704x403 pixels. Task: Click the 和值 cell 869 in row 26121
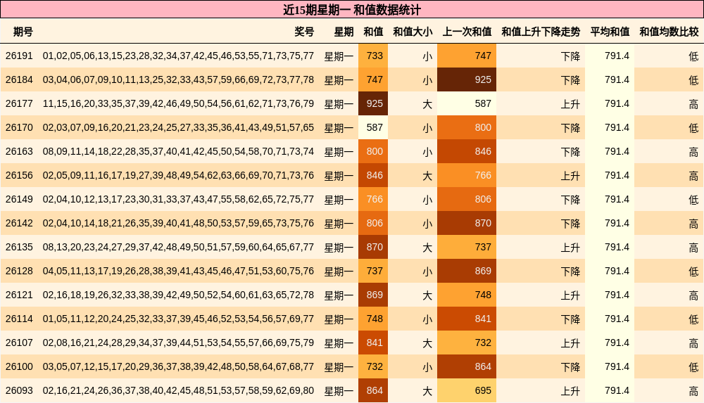[x=373, y=295]
